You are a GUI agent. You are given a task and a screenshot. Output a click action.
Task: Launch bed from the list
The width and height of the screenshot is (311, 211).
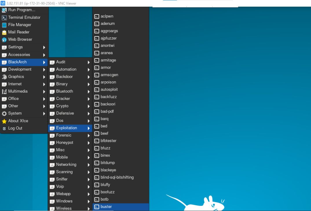pyautogui.click(x=120, y=126)
